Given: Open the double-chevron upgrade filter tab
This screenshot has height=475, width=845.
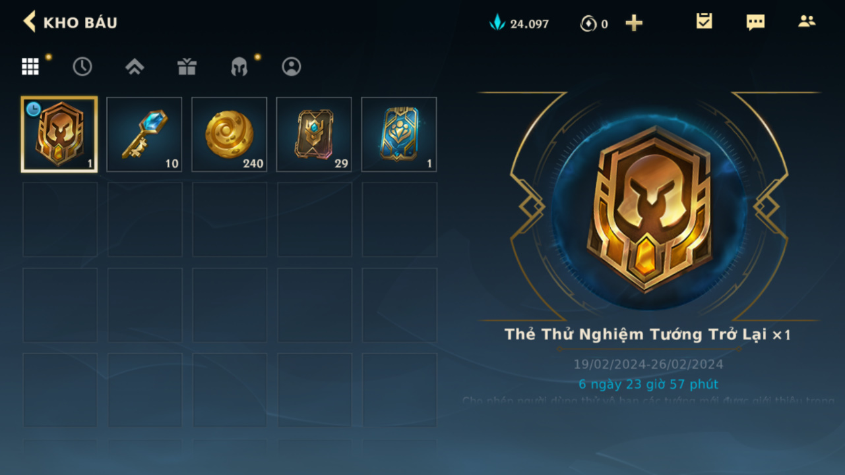Looking at the screenshot, I should pyautogui.click(x=135, y=67).
